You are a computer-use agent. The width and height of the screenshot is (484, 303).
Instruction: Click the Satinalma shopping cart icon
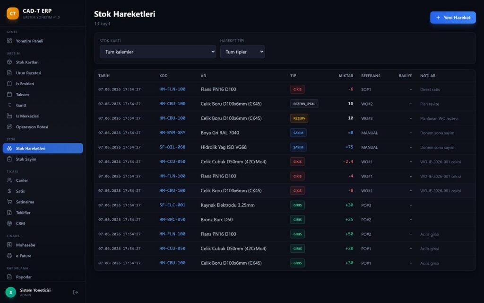pos(9,202)
